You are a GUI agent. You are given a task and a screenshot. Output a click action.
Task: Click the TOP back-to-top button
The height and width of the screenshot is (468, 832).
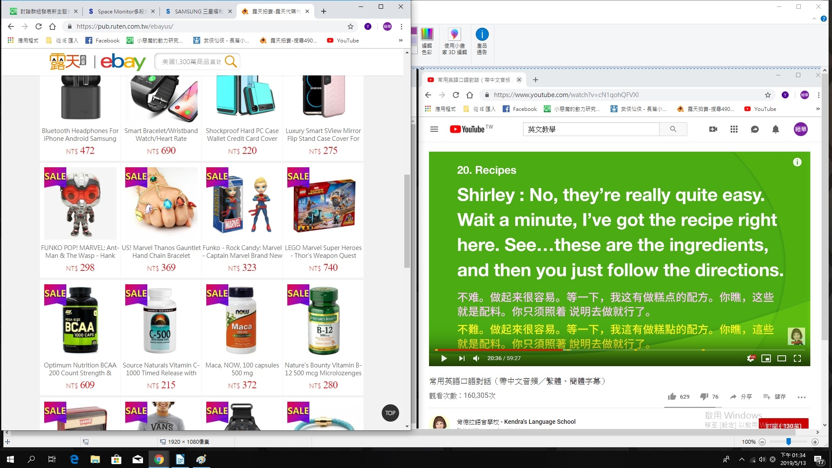[390, 413]
